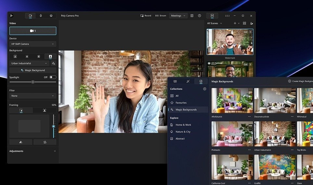Open more options for Pinktastic
This screenshot has height=185, width=313.
pyautogui.click(x=249, y=150)
